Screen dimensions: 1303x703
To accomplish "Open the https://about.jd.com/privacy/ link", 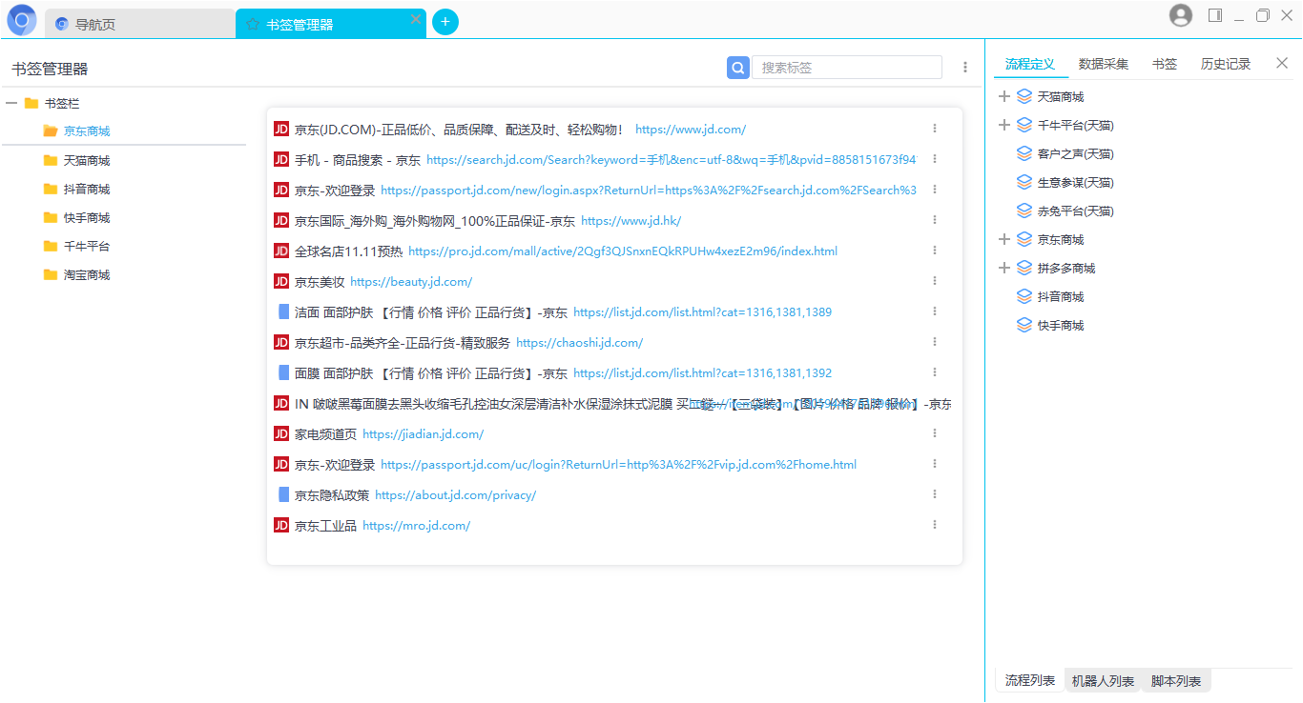I will tap(456, 495).
